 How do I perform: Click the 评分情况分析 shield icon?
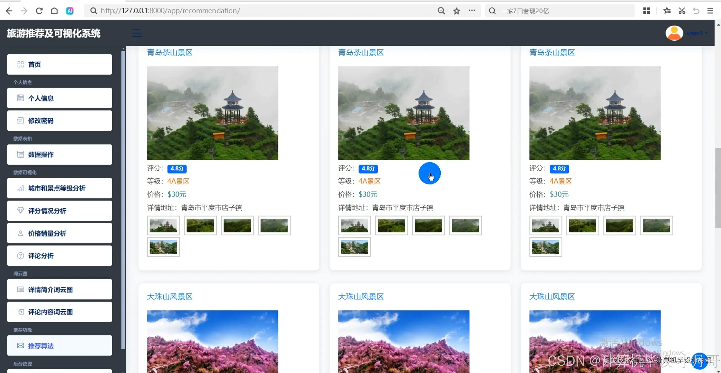click(20, 211)
